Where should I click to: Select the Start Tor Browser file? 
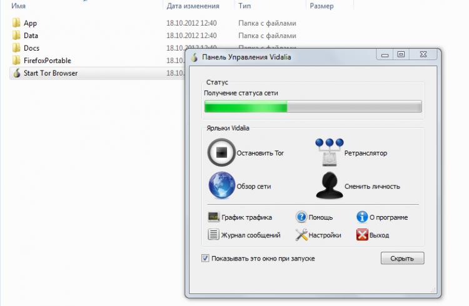(50, 73)
